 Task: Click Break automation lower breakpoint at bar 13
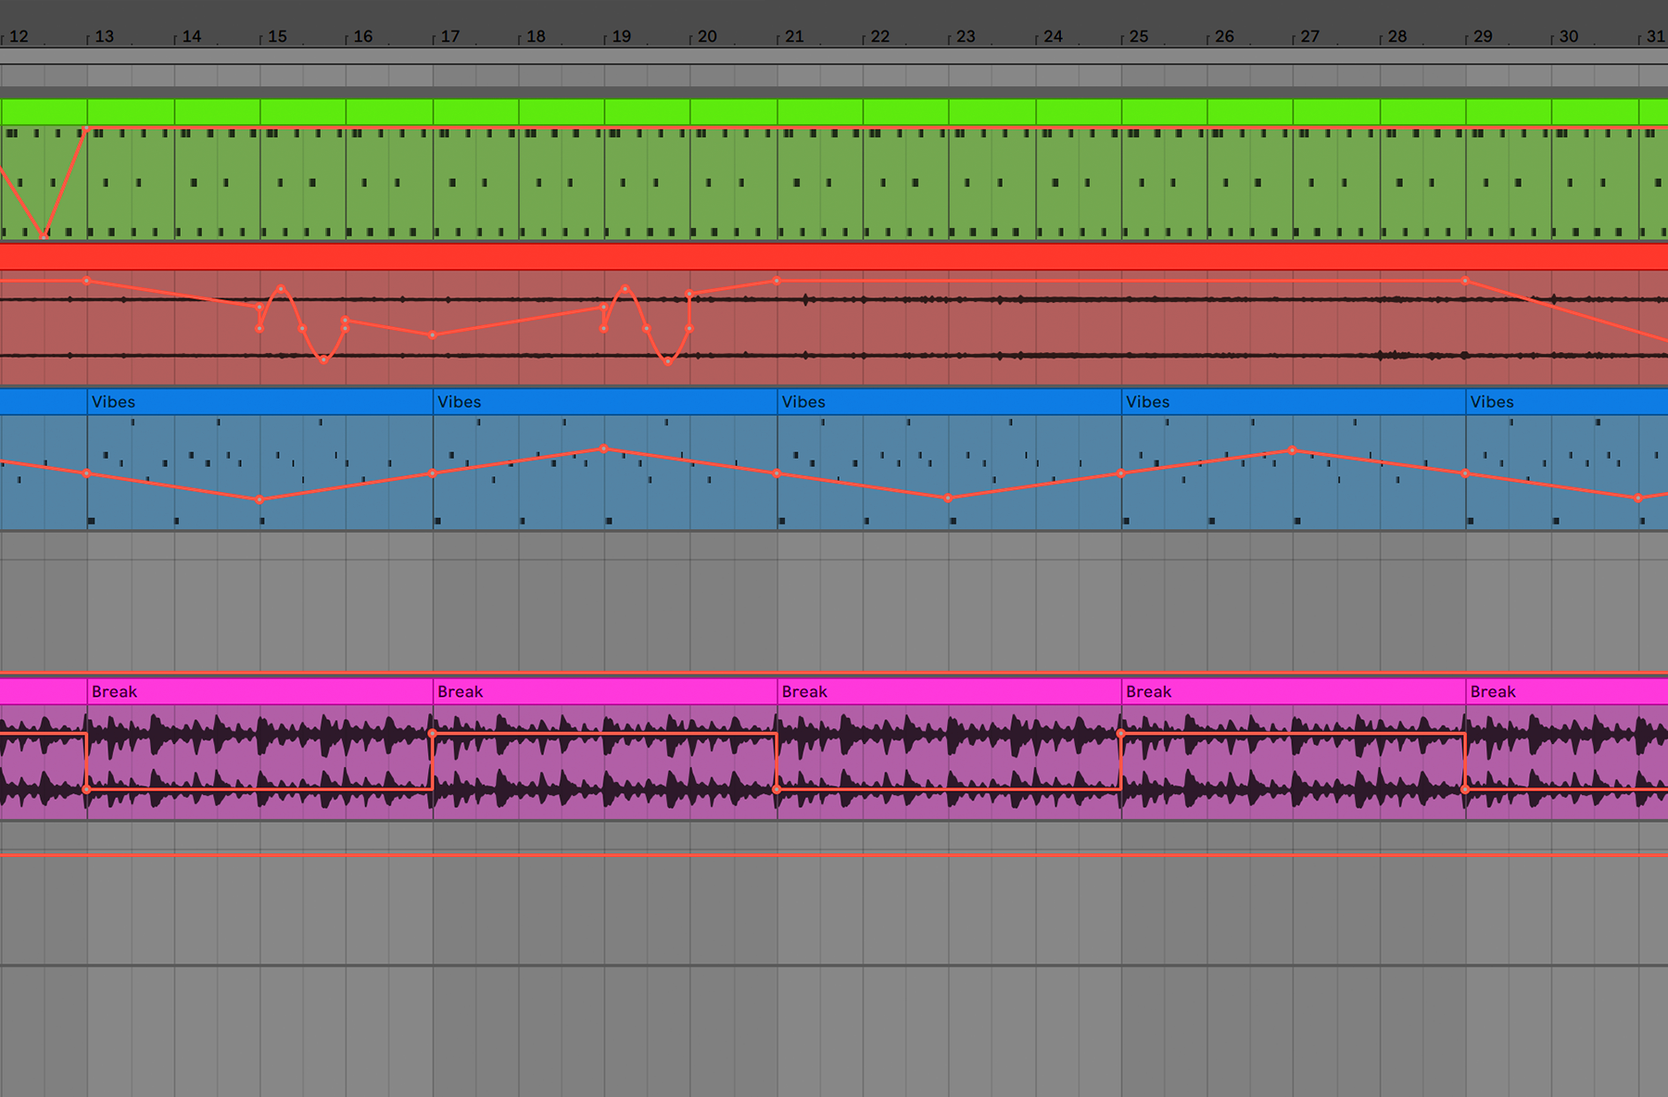click(x=87, y=789)
